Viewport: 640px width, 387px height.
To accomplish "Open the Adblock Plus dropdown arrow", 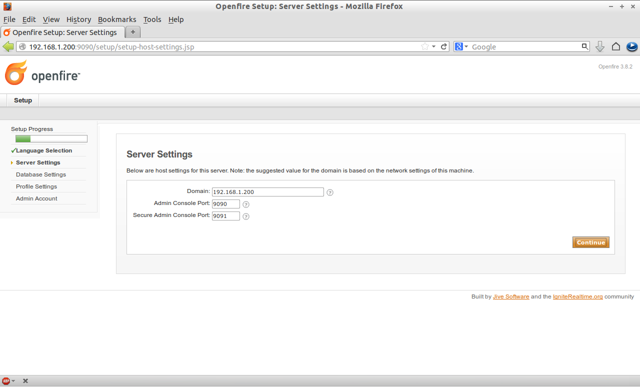I will point(13,381).
